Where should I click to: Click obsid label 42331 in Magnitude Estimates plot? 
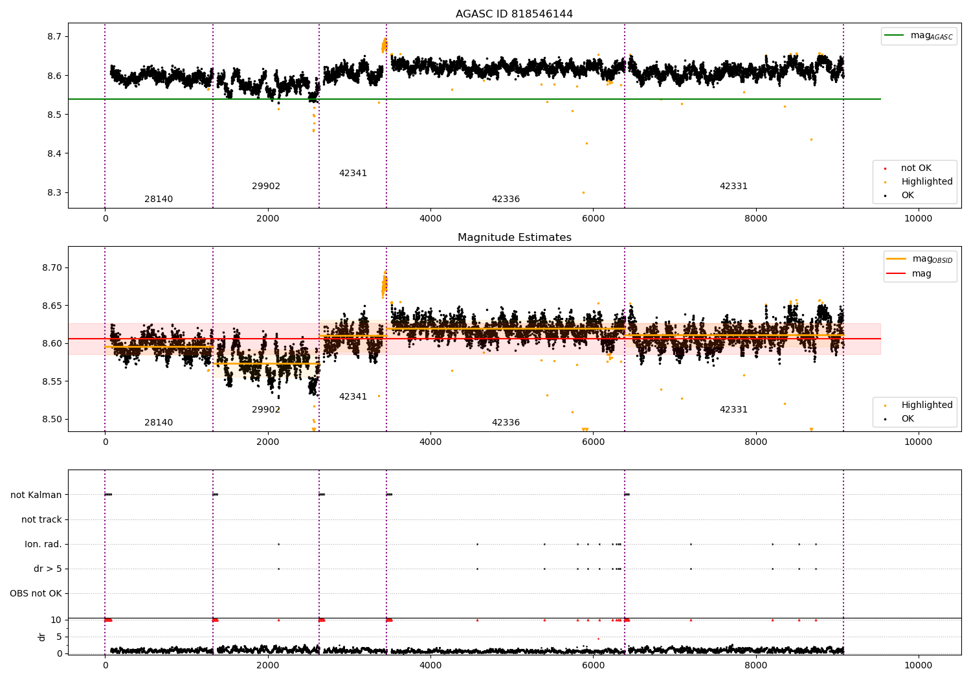pos(733,410)
